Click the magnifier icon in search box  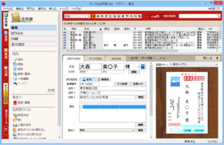tap(218, 16)
